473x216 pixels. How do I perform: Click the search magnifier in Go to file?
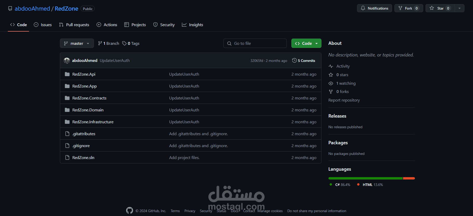coord(229,44)
